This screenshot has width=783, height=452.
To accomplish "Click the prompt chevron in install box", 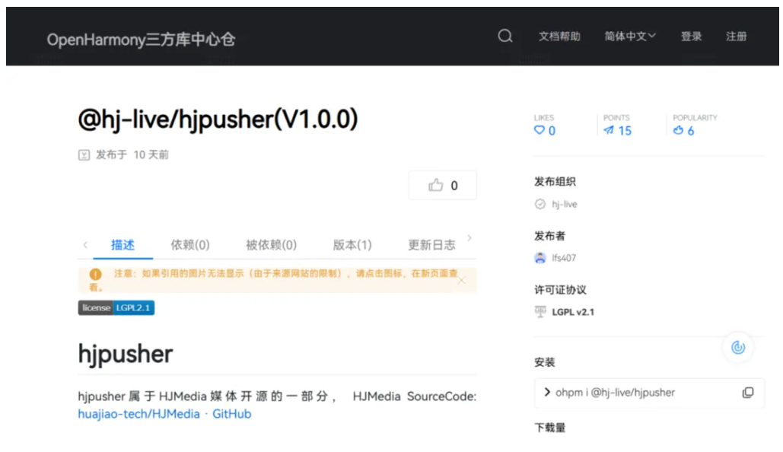I will [x=547, y=392].
